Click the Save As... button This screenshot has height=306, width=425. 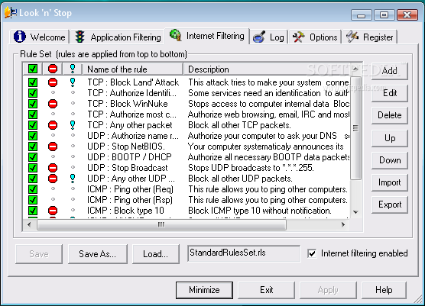click(97, 254)
